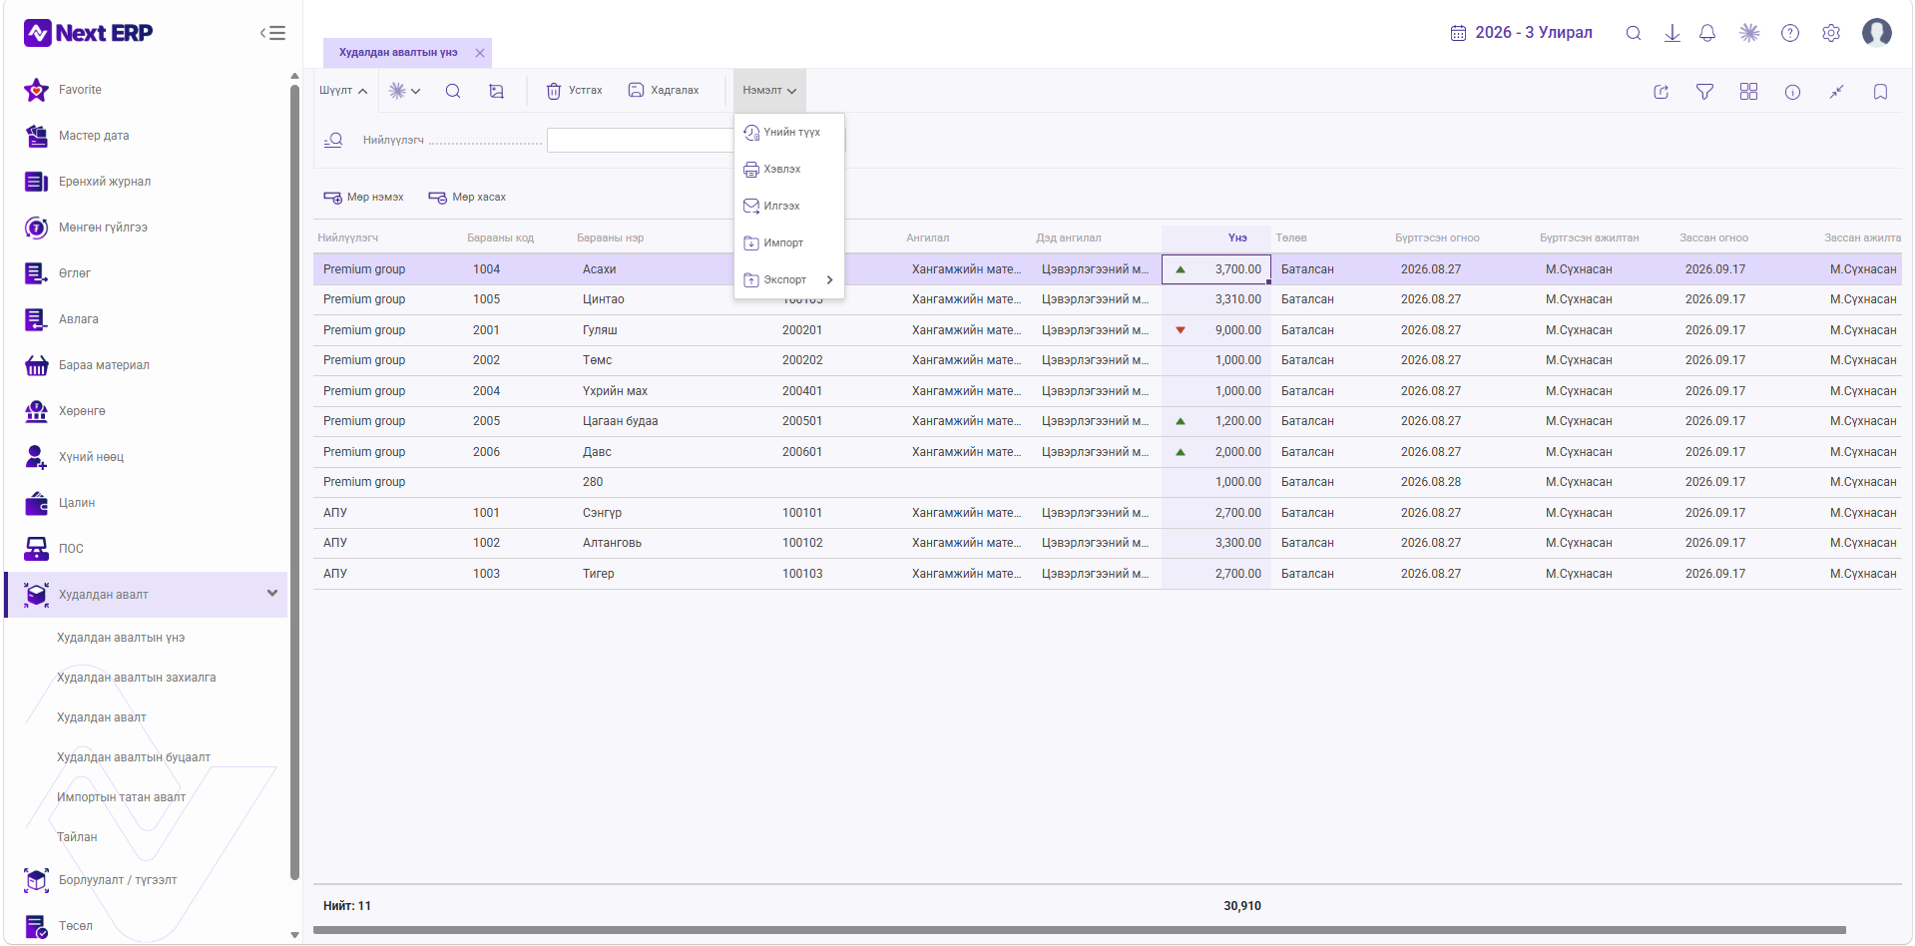Select Үнийн түүх from the menu

click(789, 132)
